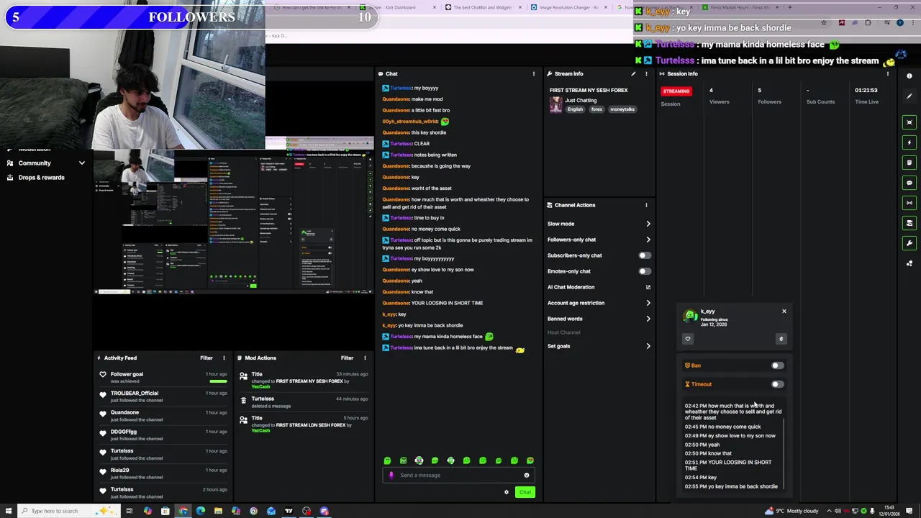Select the last emote with heart eyes
The width and height of the screenshot is (921, 518).
(x=530, y=460)
